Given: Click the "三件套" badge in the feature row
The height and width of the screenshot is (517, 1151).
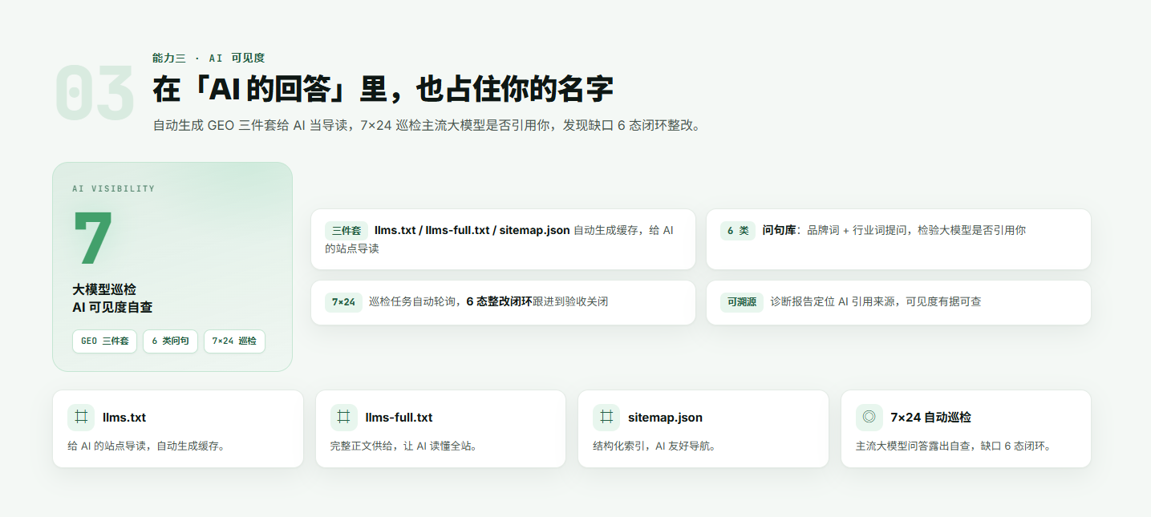Looking at the screenshot, I should [x=347, y=231].
